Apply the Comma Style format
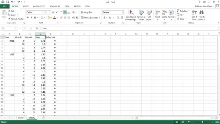Viewport: 220px width, 124px height. tap(113, 18)
